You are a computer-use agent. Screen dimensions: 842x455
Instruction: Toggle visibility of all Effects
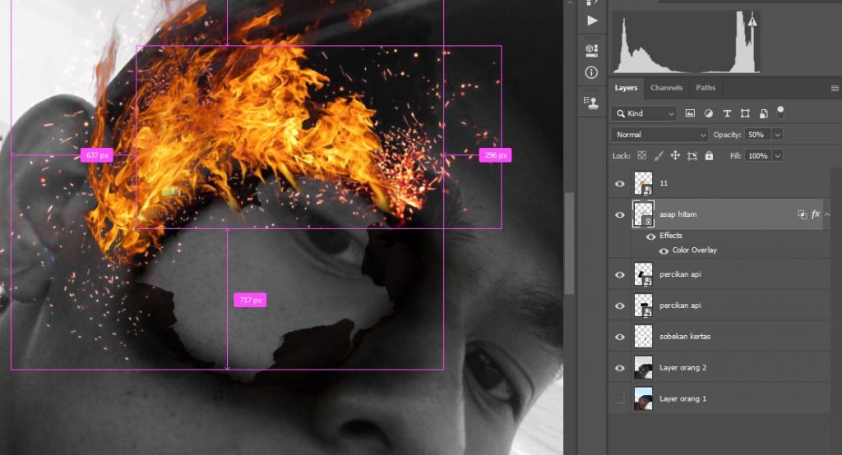pos(651,236)
